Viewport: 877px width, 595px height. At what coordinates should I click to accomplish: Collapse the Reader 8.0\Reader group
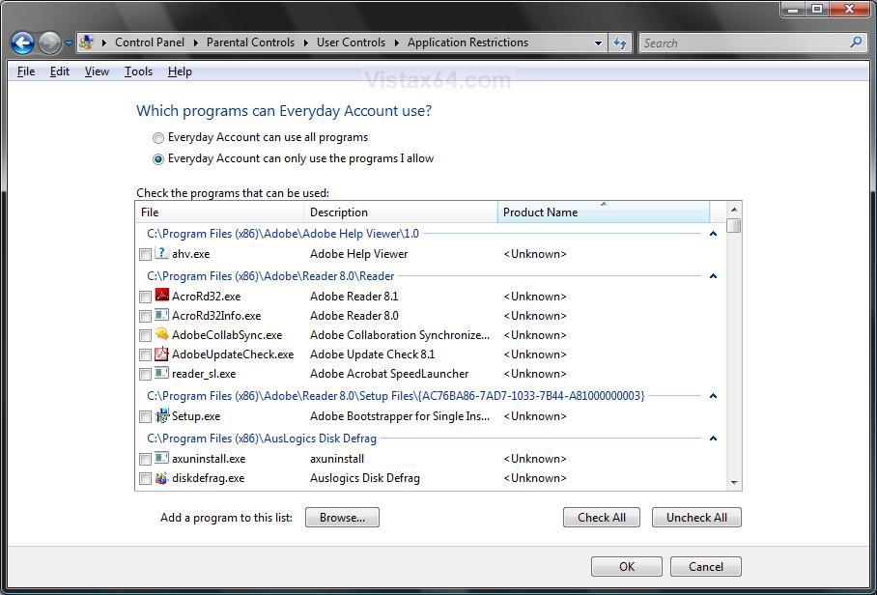713,275
